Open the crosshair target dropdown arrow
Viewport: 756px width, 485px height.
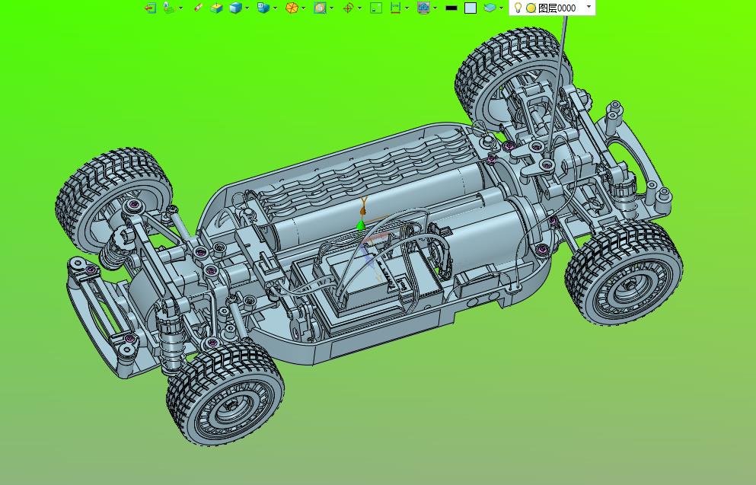click(359, 8)
